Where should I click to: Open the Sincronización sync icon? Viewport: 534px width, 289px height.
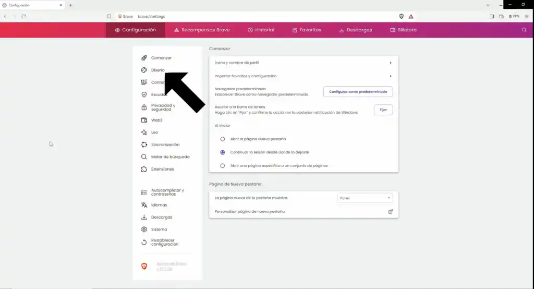click(144, 144)
